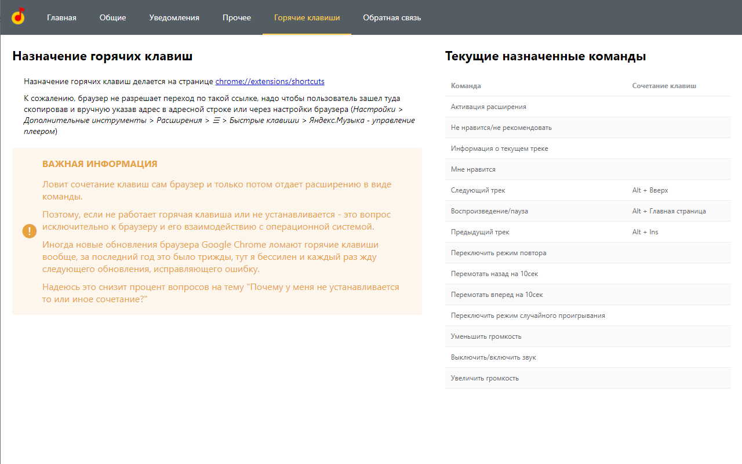The width and height of the screenshot is (742, 464).
Task: Select the Перемотать назад на 10сек entry
Action: click(587, 273)
